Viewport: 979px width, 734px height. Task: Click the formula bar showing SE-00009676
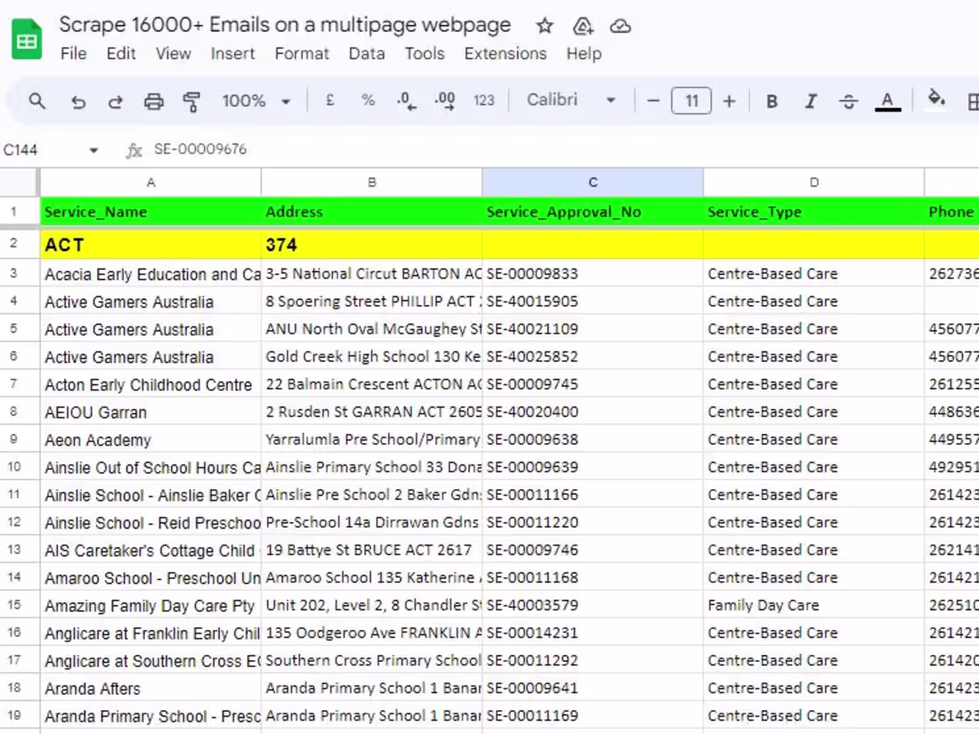coord(562,149)
